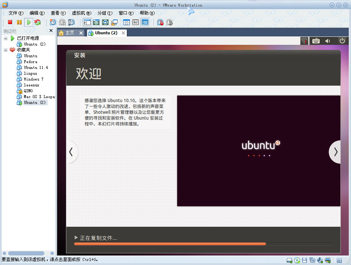Close the 侧边栏 sidebar panel

[x=51, y=31]
